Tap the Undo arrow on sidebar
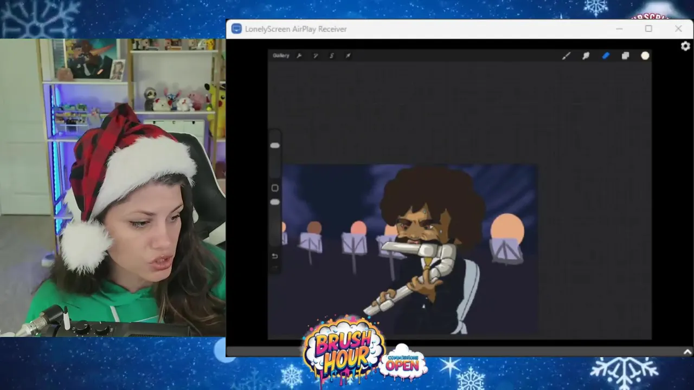Viewport: 694px width, 390px height. (275, 256)
